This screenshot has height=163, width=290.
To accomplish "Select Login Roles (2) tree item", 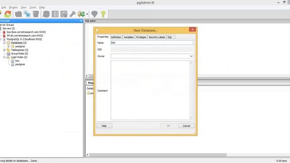I will pyautogui.click(x=19, y=57).
